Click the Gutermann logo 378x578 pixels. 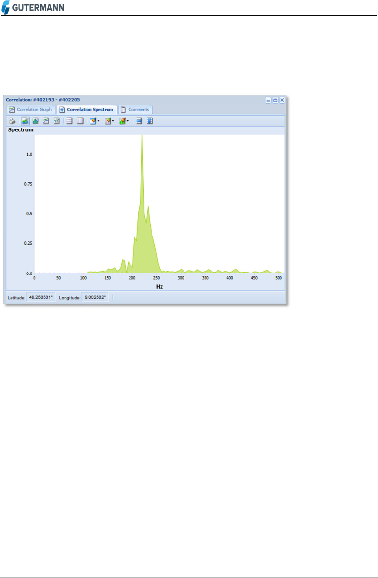(33, 7)
